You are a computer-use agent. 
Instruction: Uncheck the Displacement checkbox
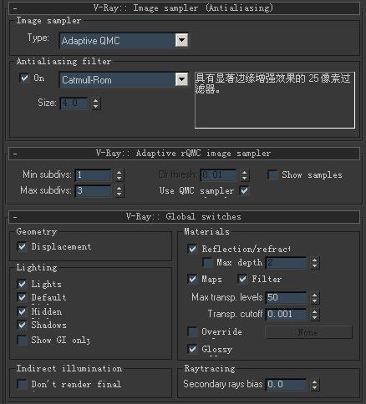22,246
